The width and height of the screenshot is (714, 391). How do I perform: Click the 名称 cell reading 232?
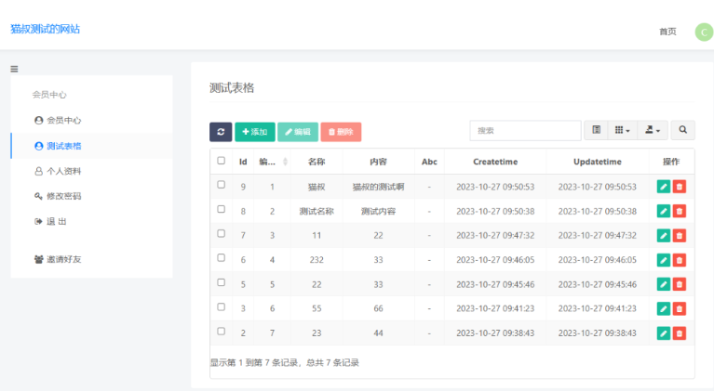pos(317,260)
